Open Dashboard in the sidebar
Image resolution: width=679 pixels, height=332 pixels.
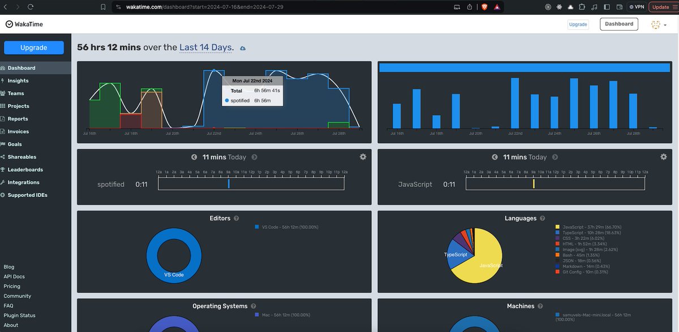[x=36, y=68]
